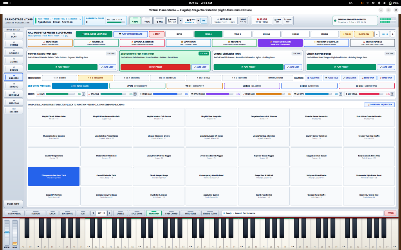Switch to PLAY mode in the sidebar
Screen dimensions: 401x250
14,36
